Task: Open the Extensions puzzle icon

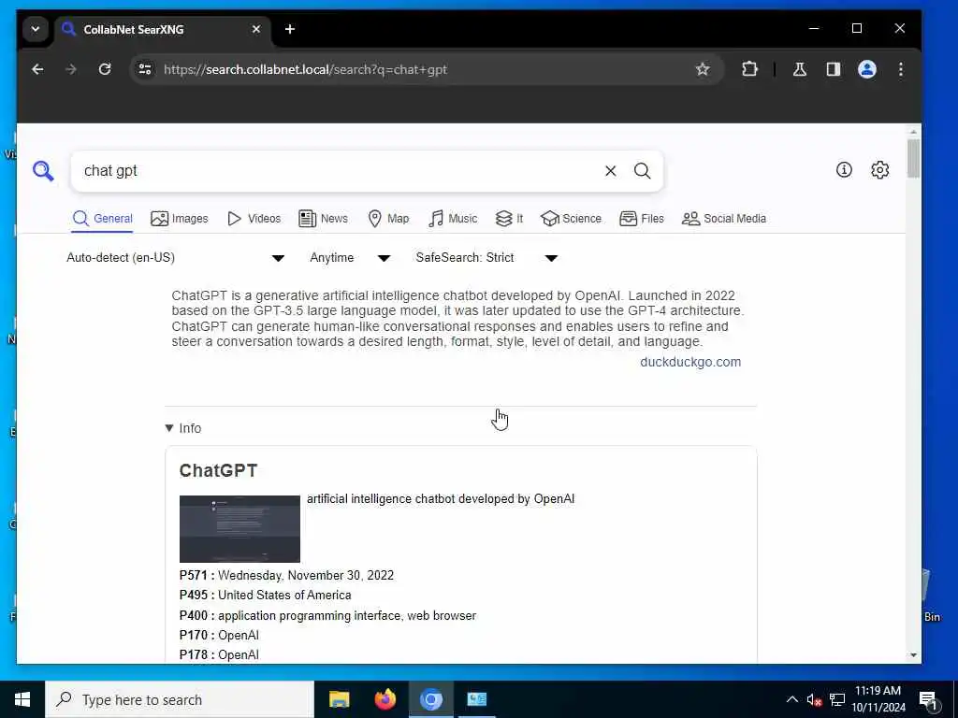Action: point(749,69)
